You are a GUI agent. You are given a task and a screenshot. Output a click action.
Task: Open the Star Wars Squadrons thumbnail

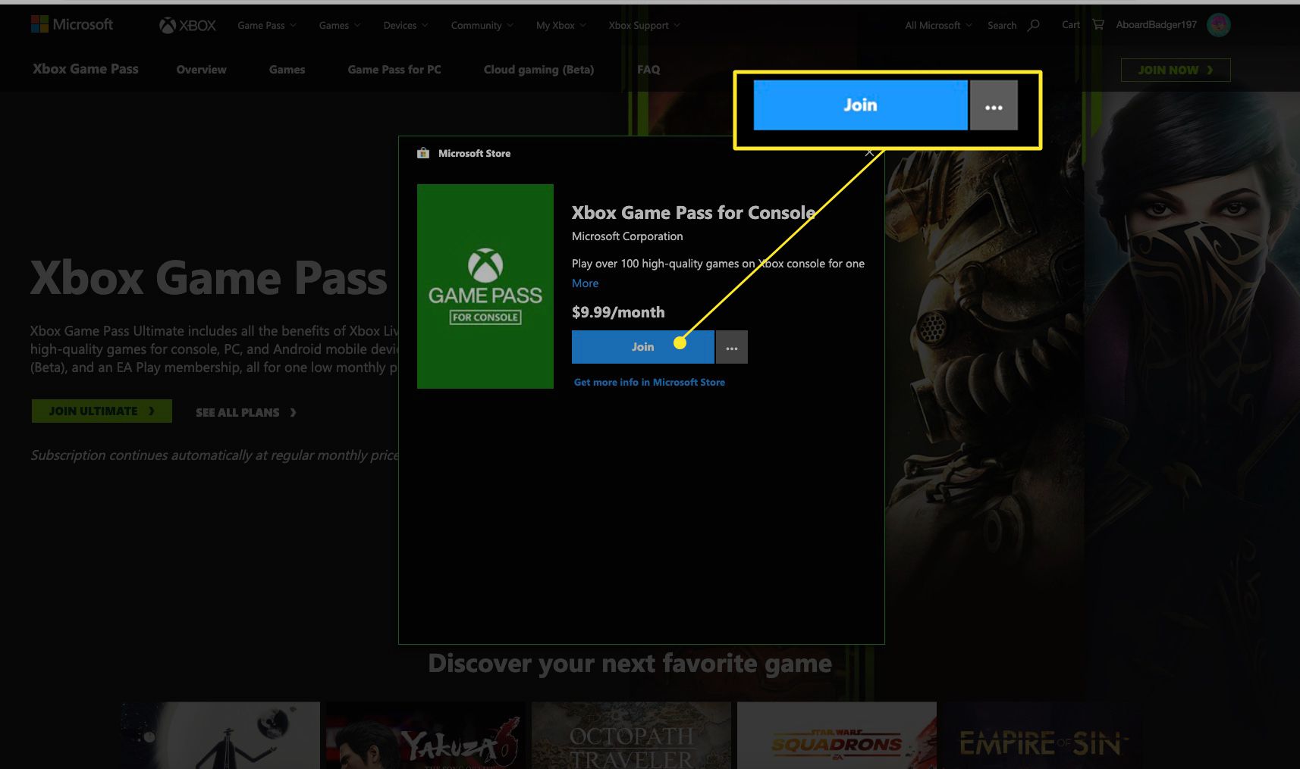pyautogui.click(x=837, y=735)
